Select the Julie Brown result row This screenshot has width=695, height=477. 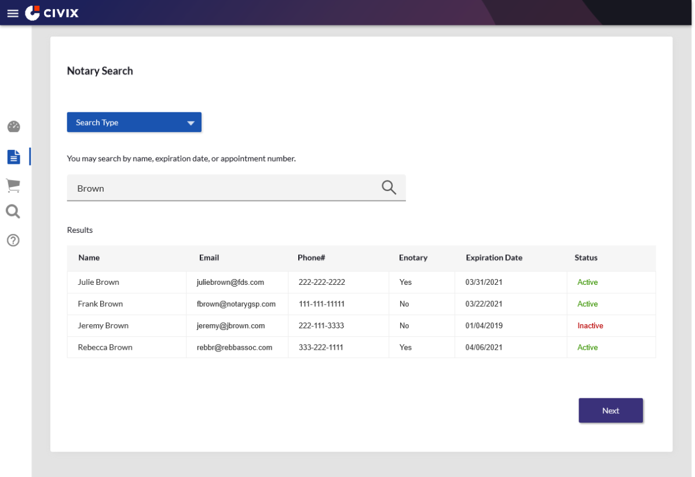coord(98,282)
